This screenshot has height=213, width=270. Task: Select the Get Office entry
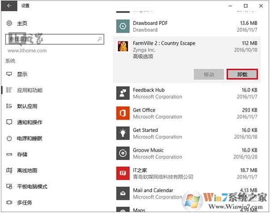click(x=187, y=113)
